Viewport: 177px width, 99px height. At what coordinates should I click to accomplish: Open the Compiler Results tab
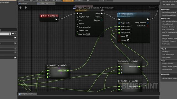pos(27,94)
